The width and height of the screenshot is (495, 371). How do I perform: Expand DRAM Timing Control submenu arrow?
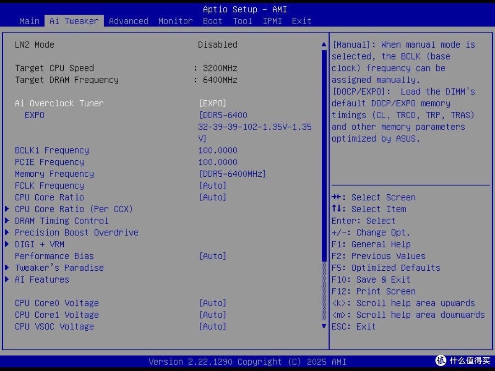coord(7,220)
